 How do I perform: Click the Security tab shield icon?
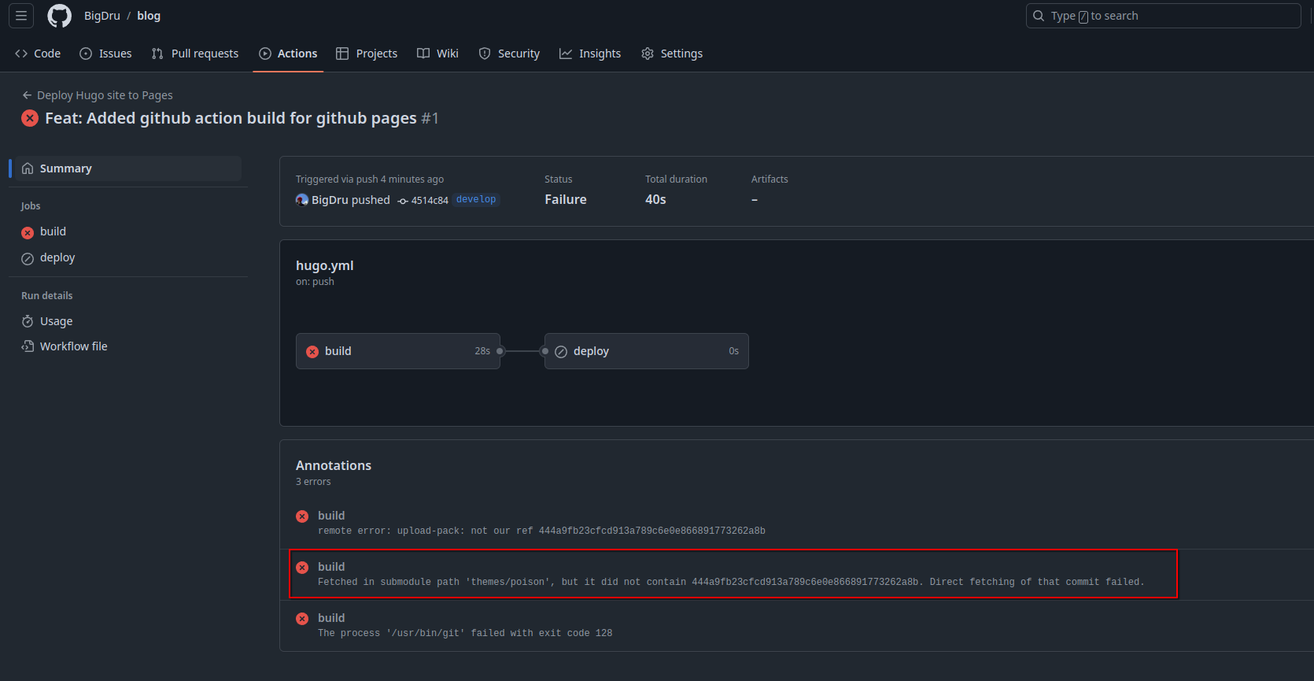click(485, 54)
